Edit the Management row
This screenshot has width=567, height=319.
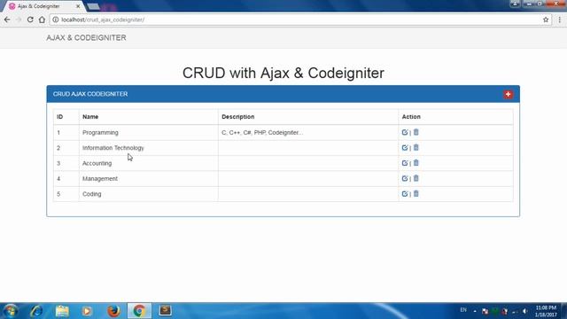(405, 178)
